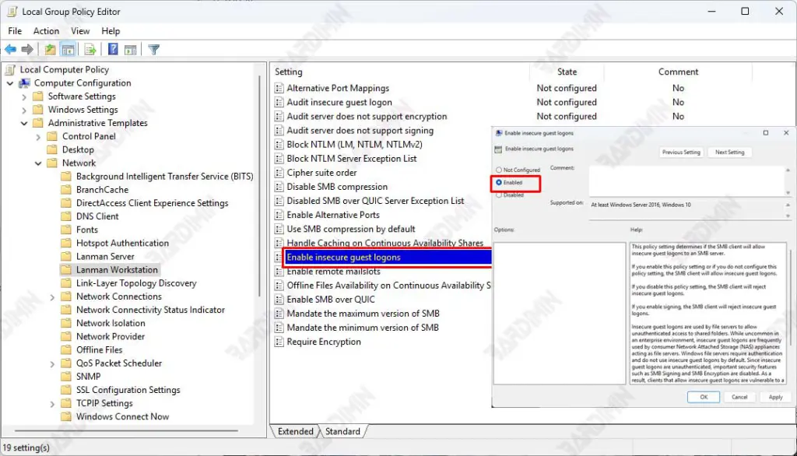Viewport: 797px width, 456px height.
Task: Click the tree pane horizontal scrollbar
Action: click(126, 430)
